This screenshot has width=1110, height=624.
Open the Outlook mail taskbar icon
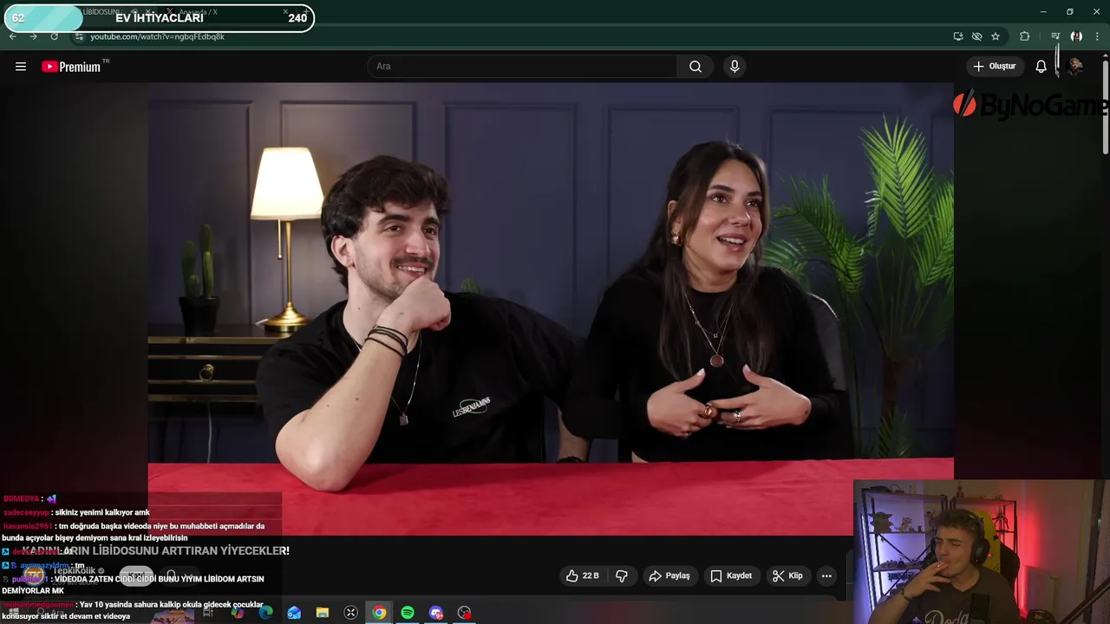pyautogui.click(x=294, y=613)
